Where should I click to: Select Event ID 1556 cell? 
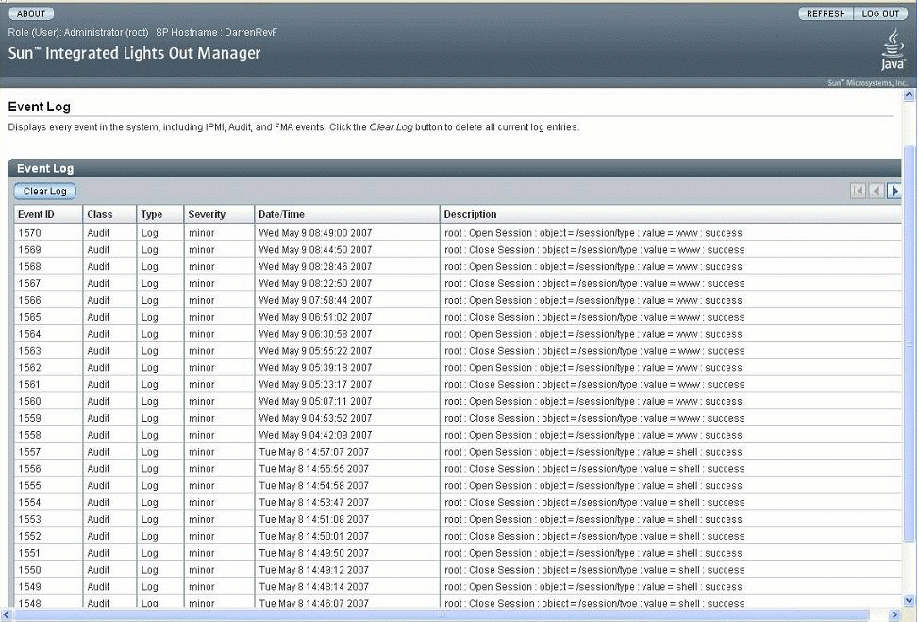(48, 469)
